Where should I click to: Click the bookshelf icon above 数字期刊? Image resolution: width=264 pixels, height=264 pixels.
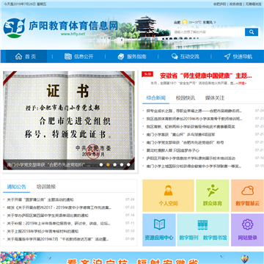click(x=202, y=225)
